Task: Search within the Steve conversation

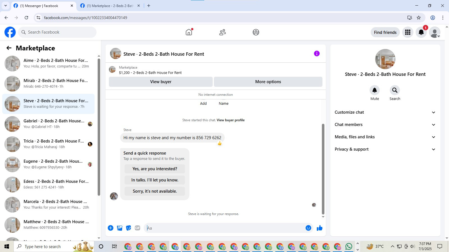Action: (x=395, y=90)
